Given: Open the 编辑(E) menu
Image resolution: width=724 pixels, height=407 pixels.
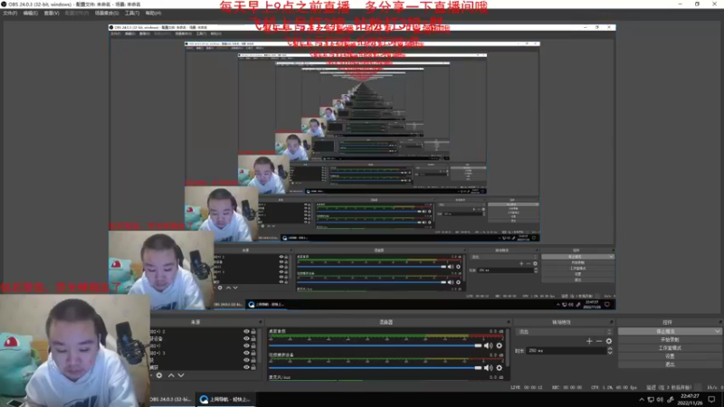Looking at the screenshot, I should pos(31,14).
